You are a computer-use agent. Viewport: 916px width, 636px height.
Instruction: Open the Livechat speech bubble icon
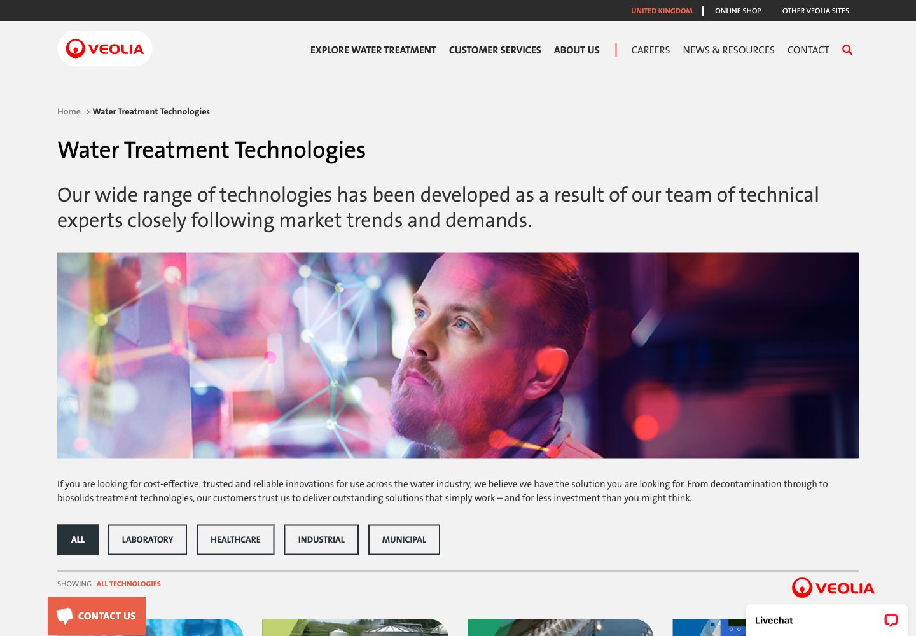tap(891, 620)
